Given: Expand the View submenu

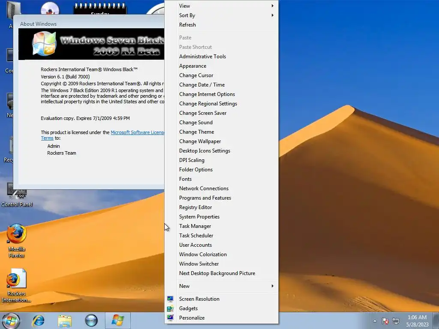Looking at the screenshot, I should pyautogui.click(x=222, y=6).
